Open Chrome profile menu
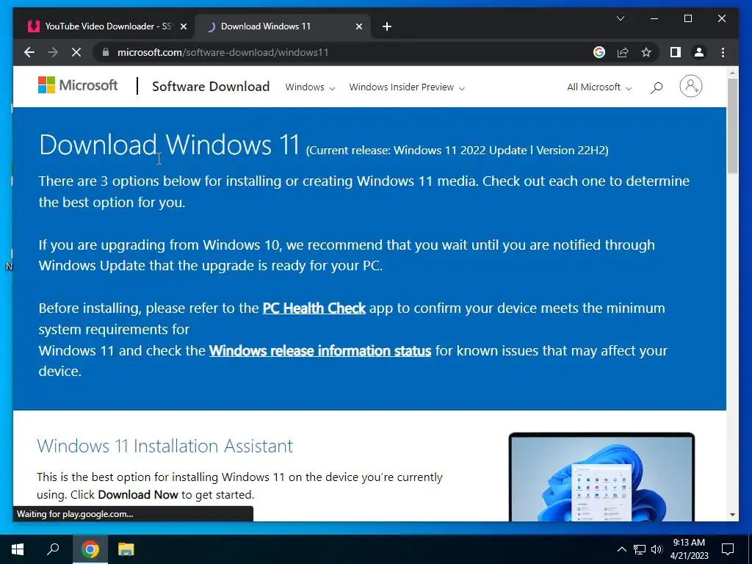Image resolution: width=752 pixels, height=564 pixels. pyautogui.click(x=699, y=52)
